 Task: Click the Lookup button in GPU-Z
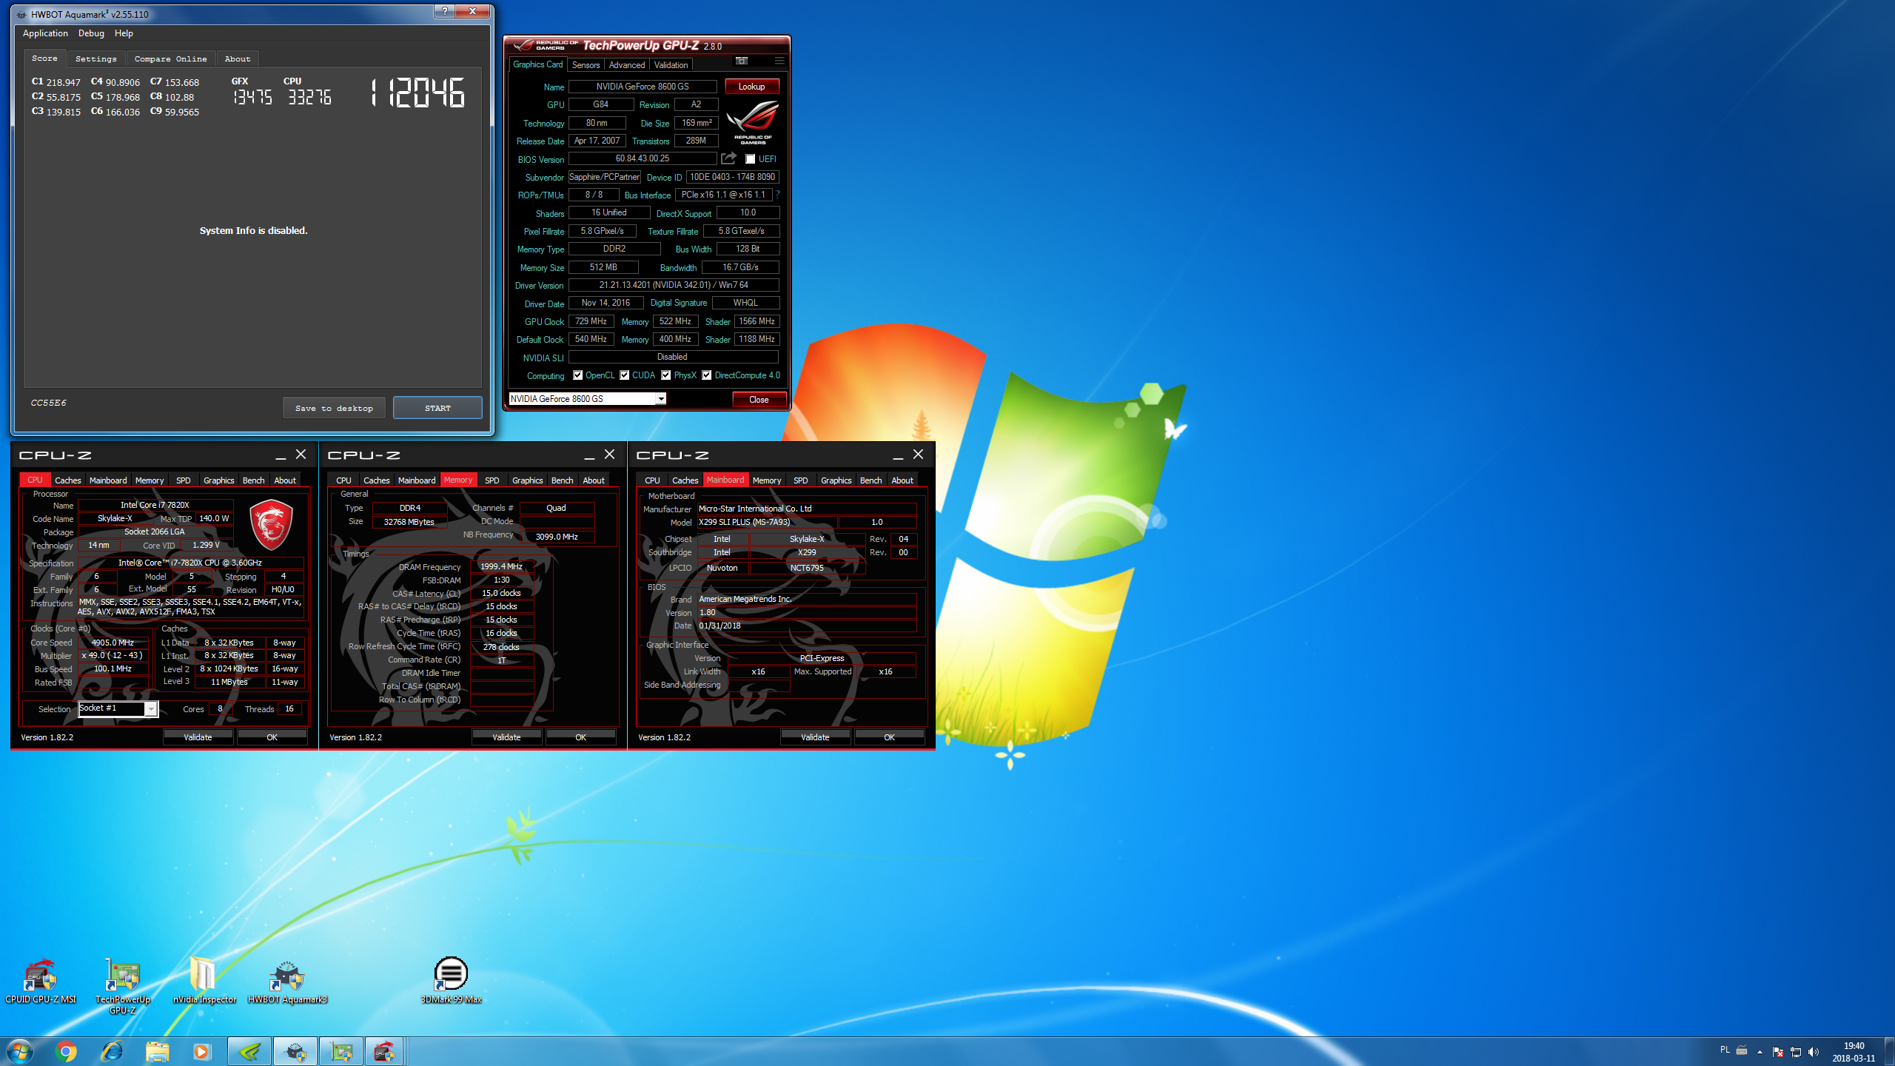[751, 87]
